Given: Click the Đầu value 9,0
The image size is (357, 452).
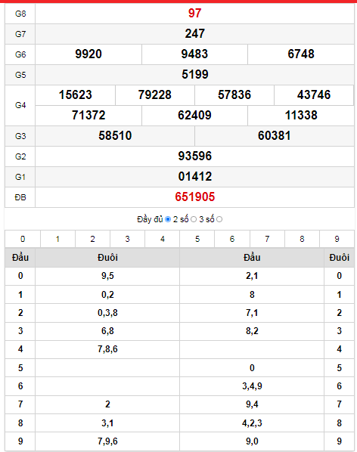Looking at the screenshot, I should (x=252, y=441).
